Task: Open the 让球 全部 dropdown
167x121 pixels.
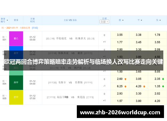Action: (104, 22)
